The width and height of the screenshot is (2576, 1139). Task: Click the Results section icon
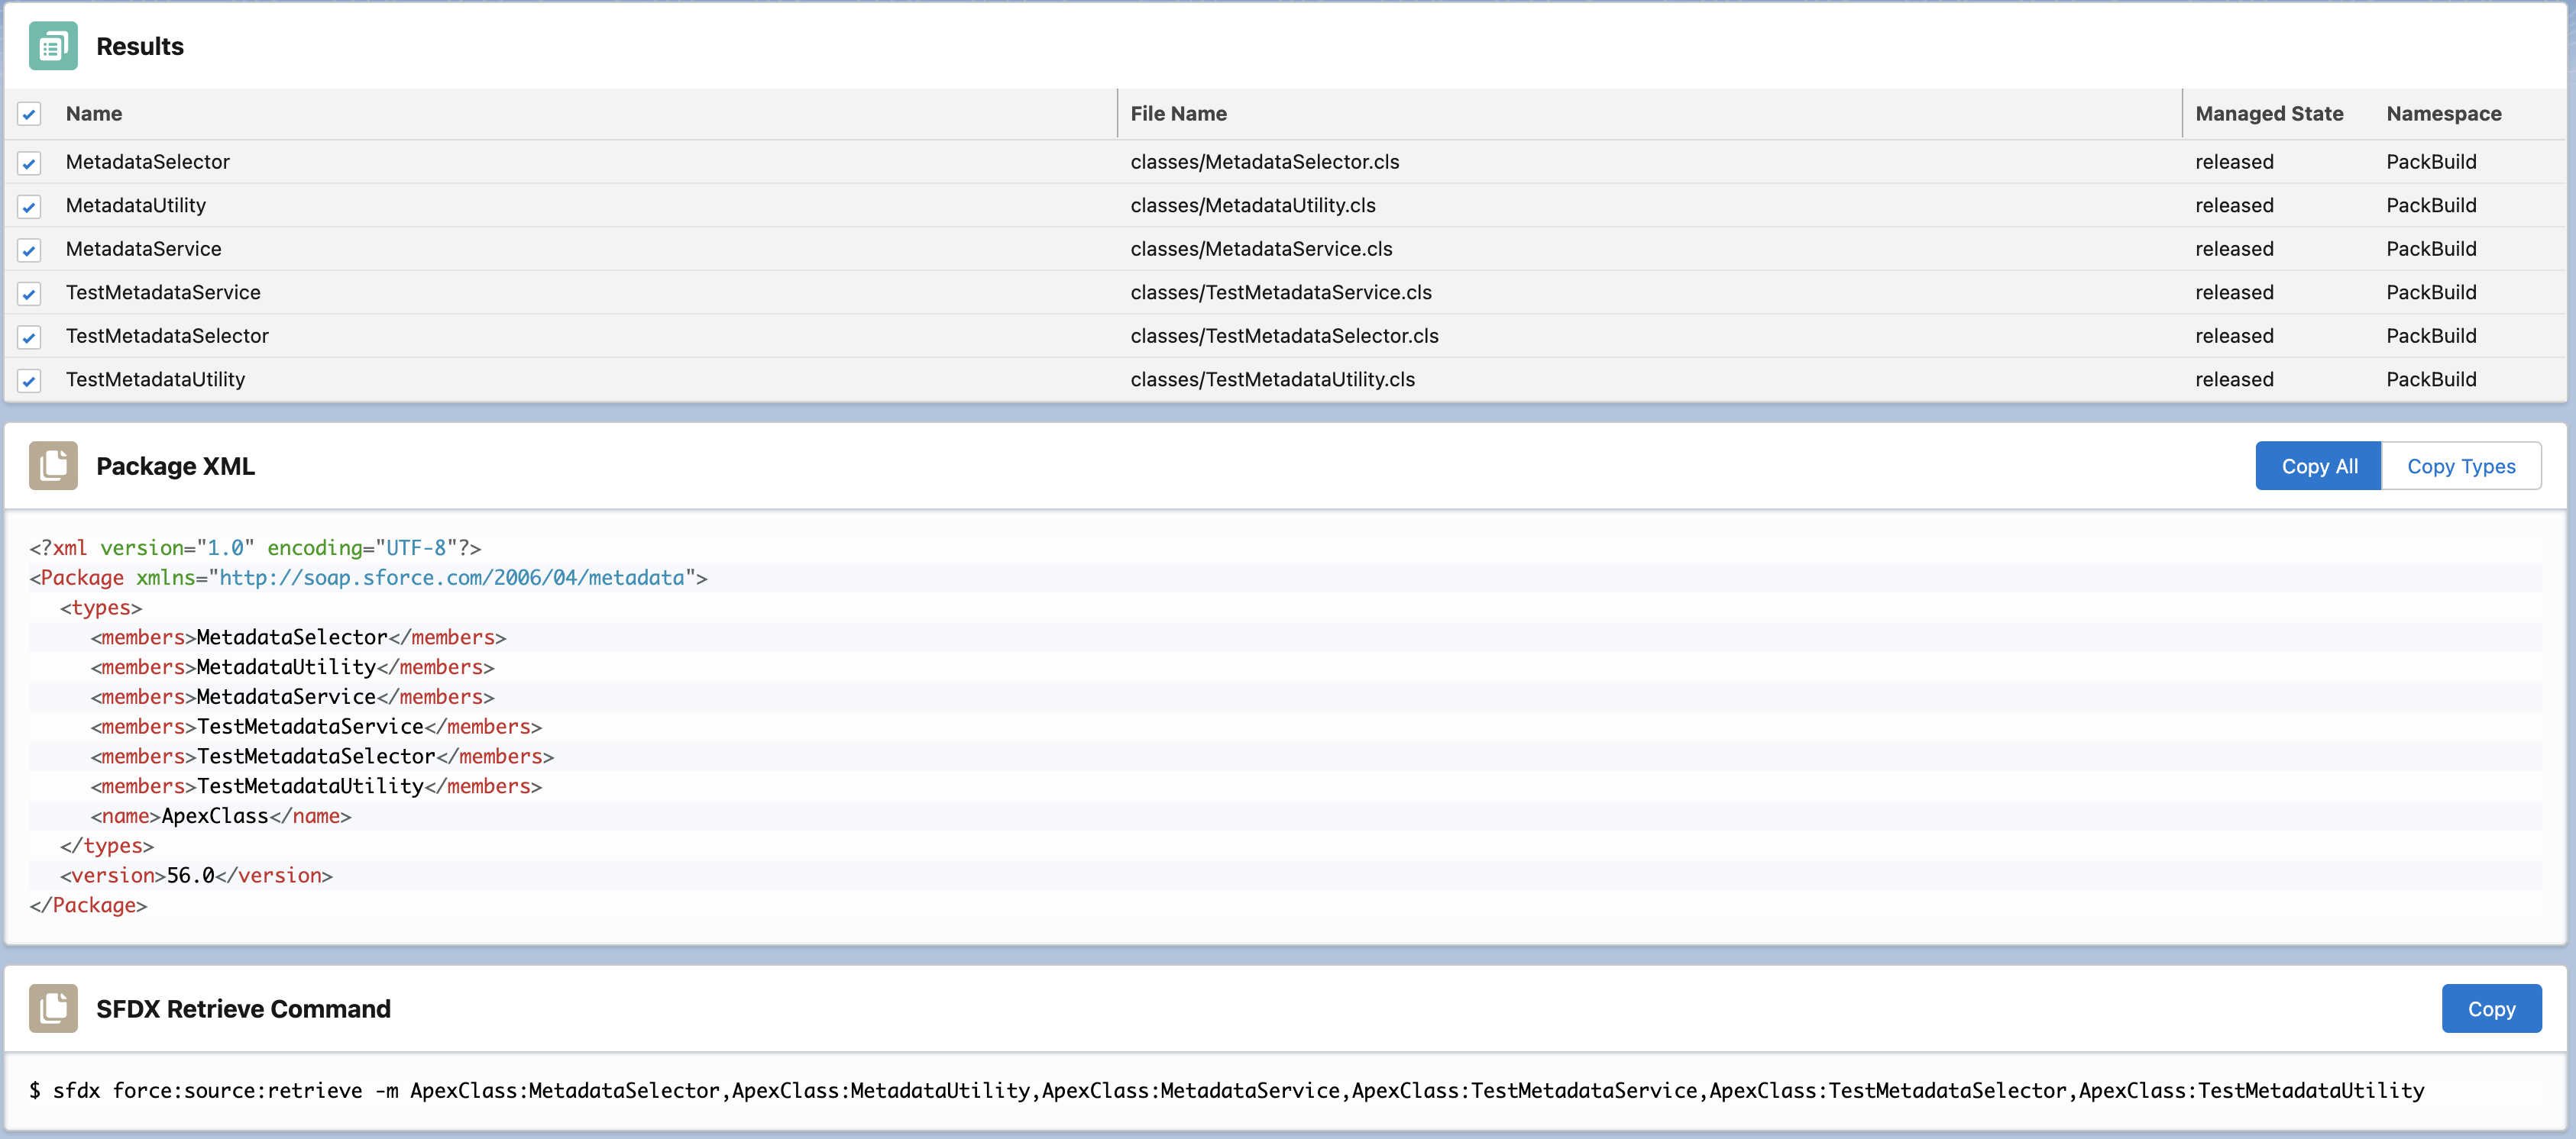[x=53, y=46]
